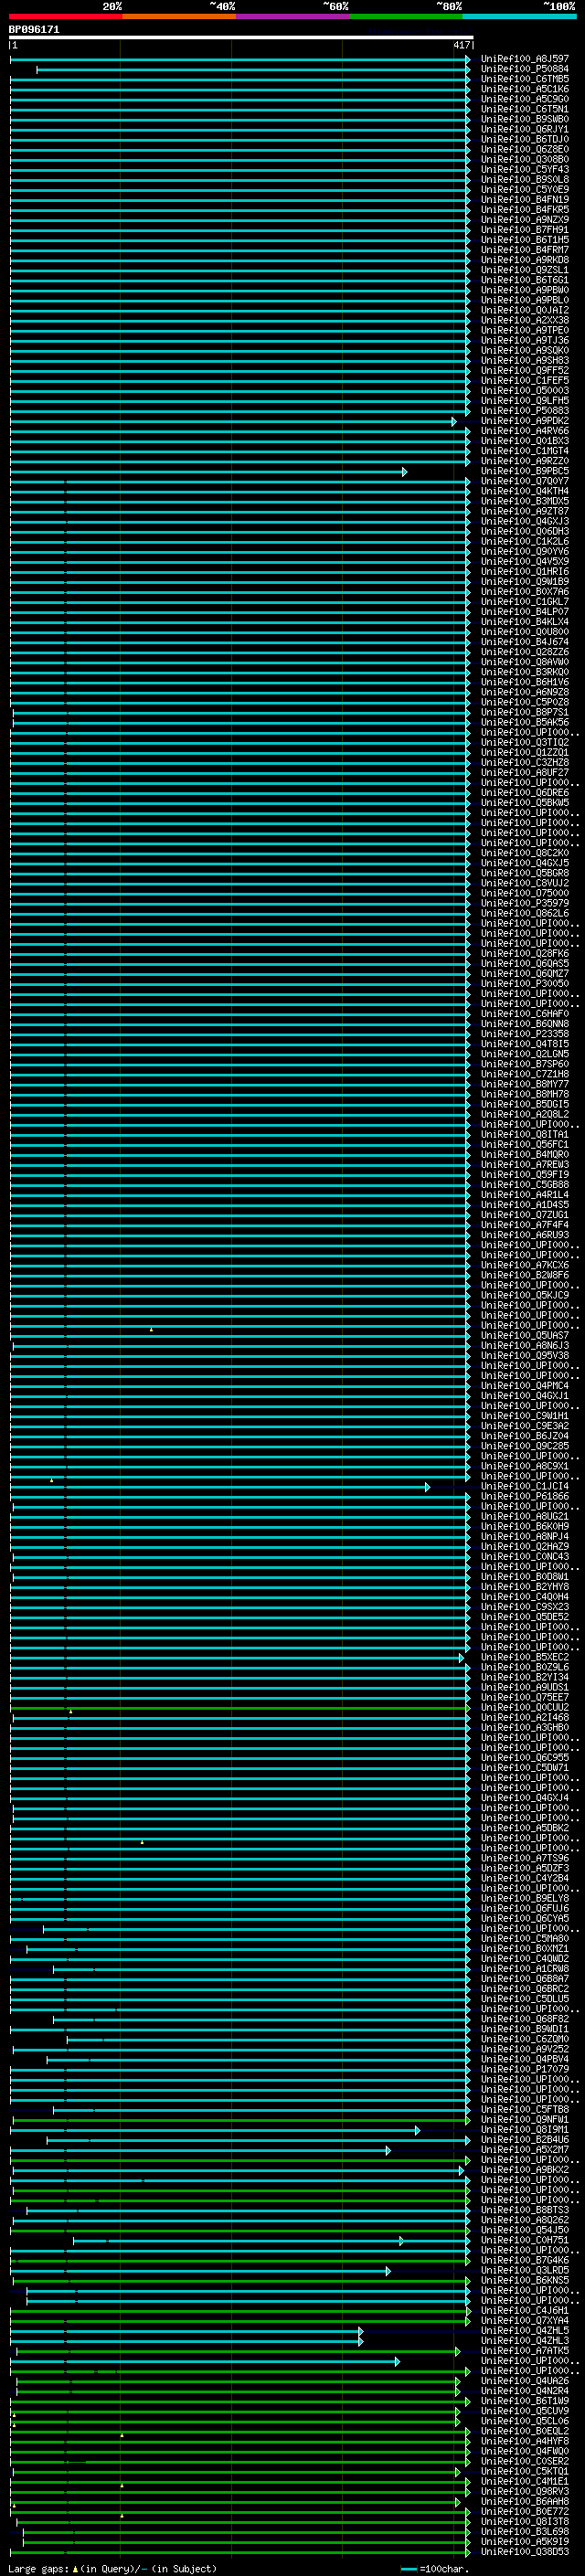Open hit UniRef100_C3ZHZ8
This screenshot has height=2576, width=585.
pyautogui.click(x=524, y=763)
